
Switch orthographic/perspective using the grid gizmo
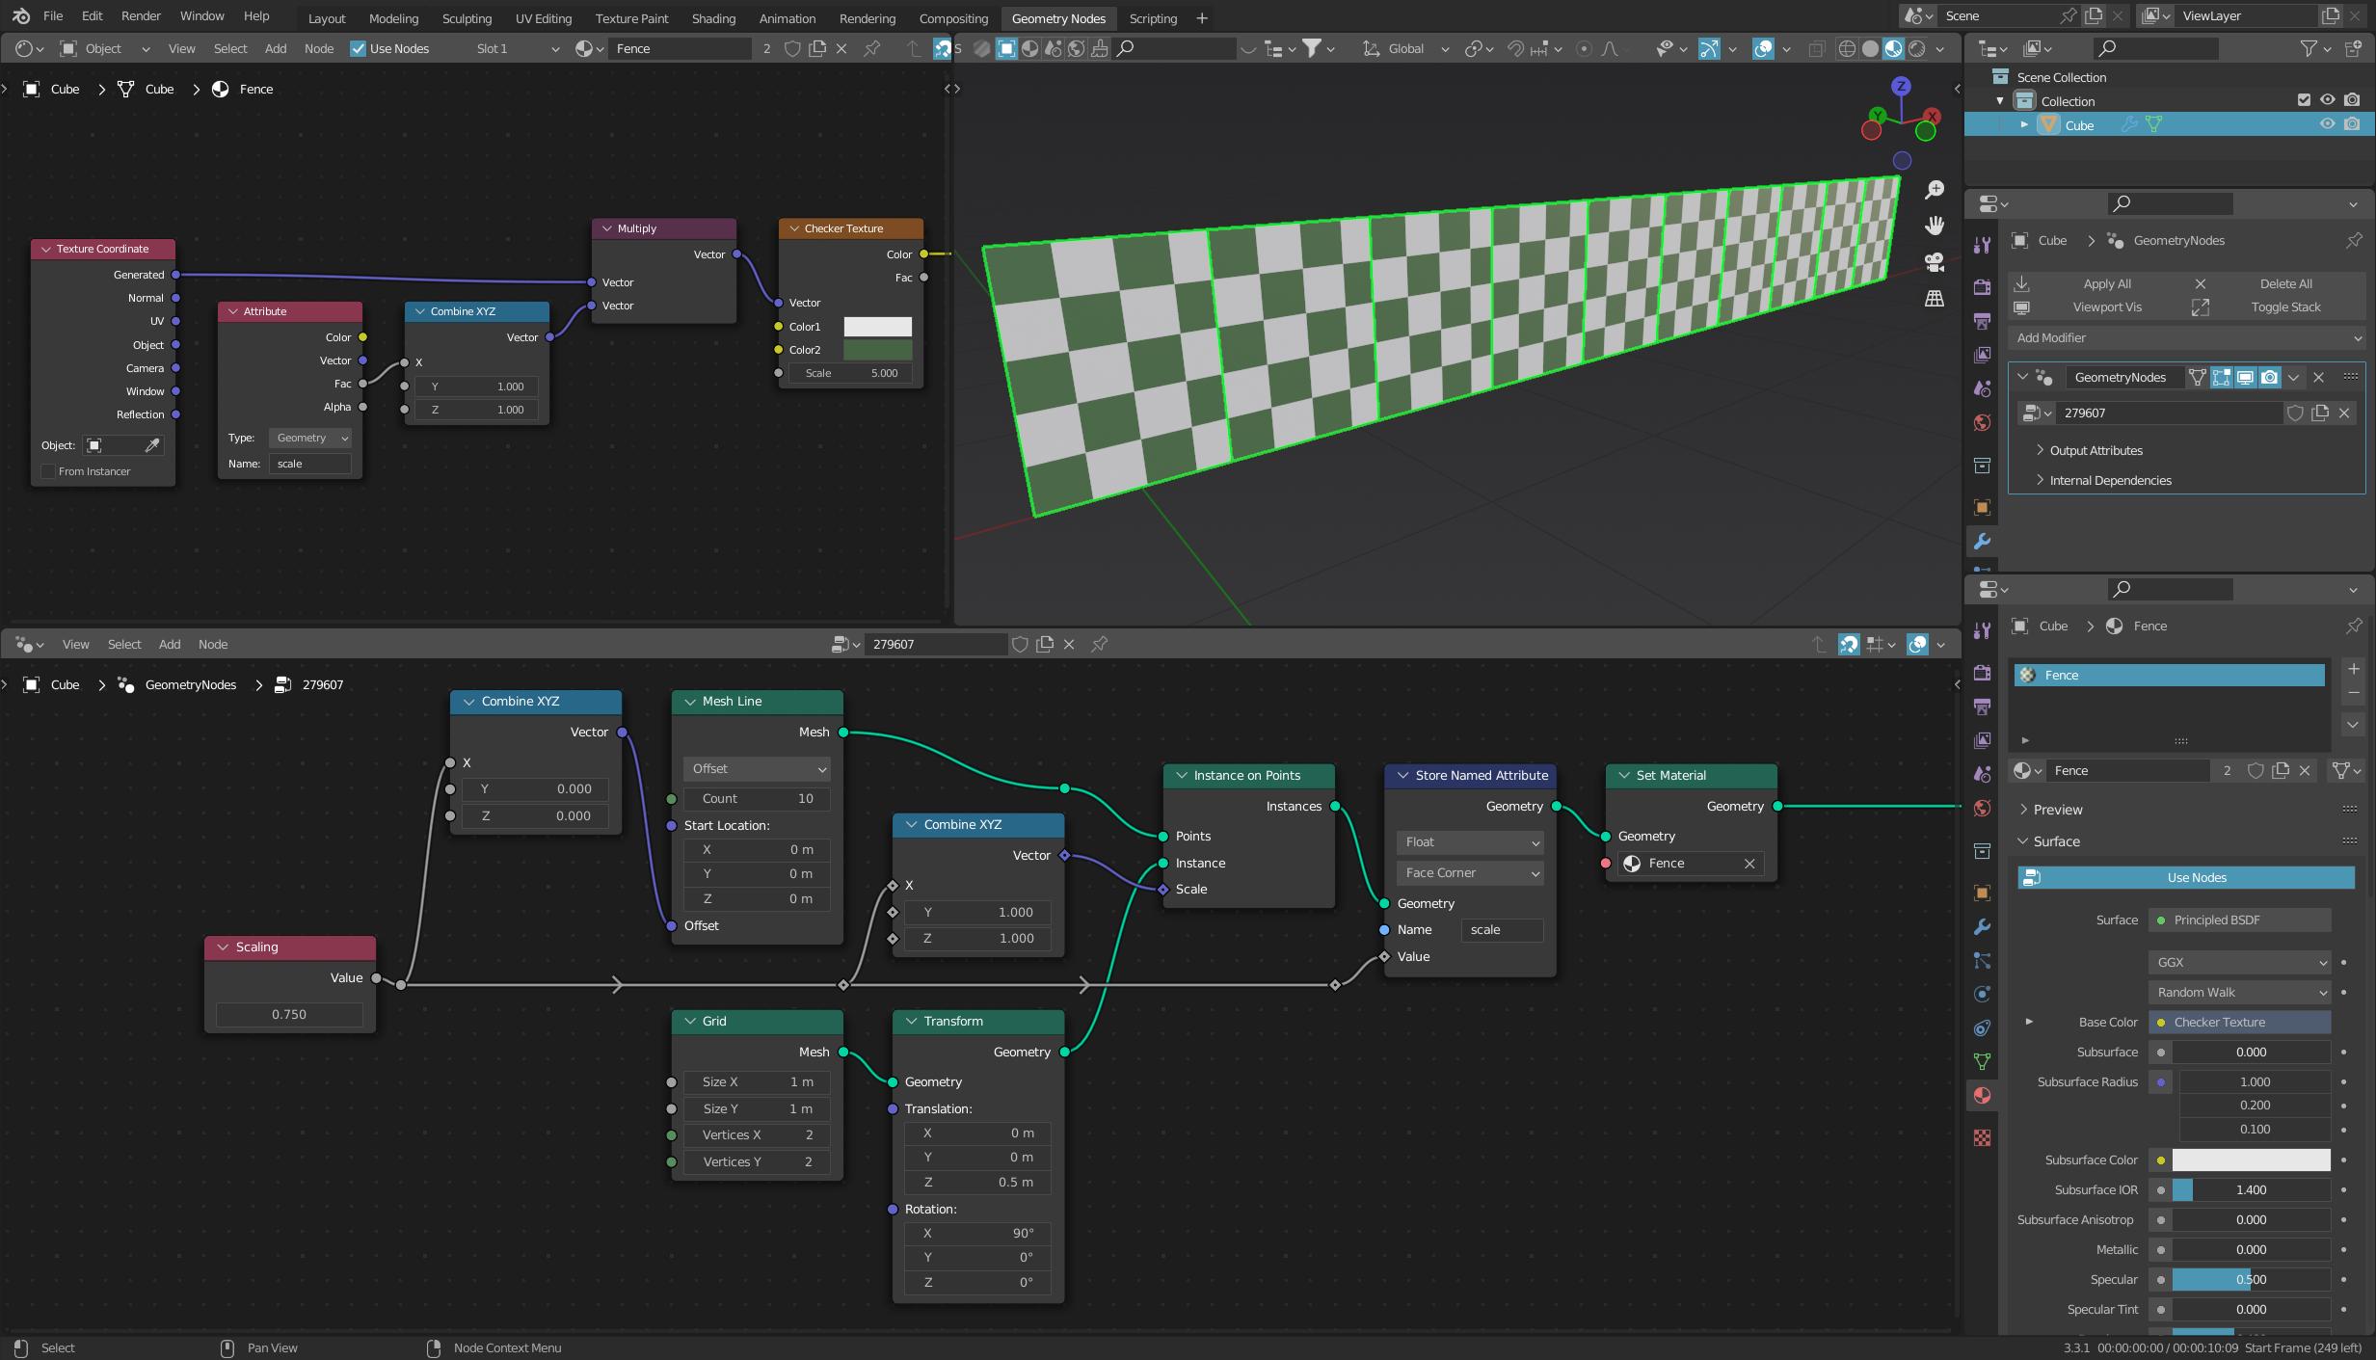point(1934,299)
